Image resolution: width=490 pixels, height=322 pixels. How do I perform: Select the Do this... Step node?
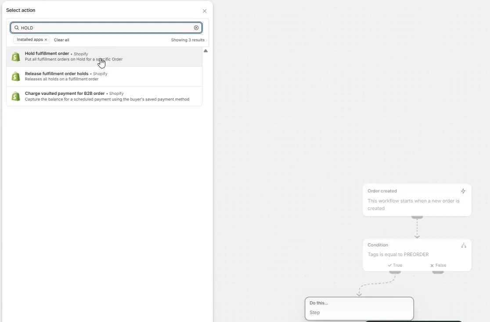tap(359, 308)
